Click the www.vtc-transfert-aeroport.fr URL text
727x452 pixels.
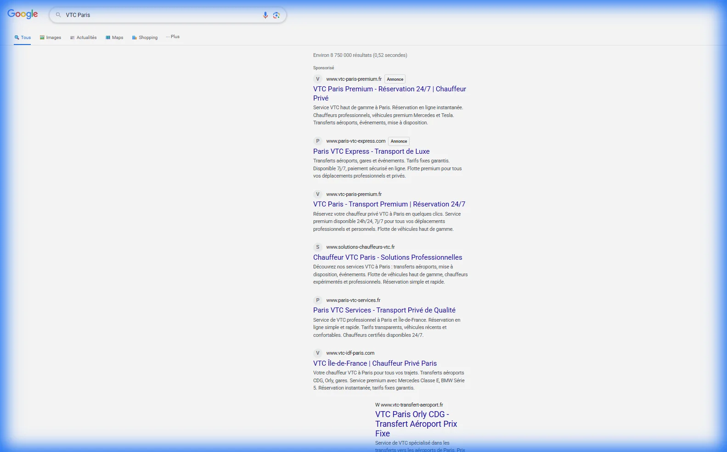412,405
